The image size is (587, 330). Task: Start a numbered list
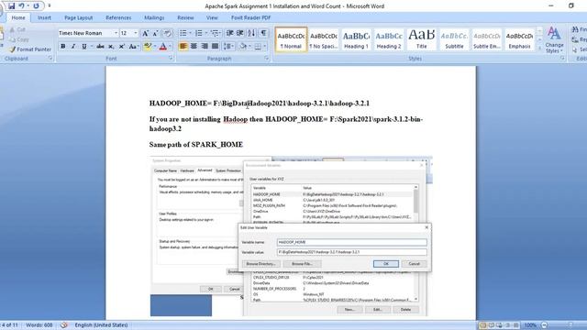pyautogui.click(x=199, y=33)
